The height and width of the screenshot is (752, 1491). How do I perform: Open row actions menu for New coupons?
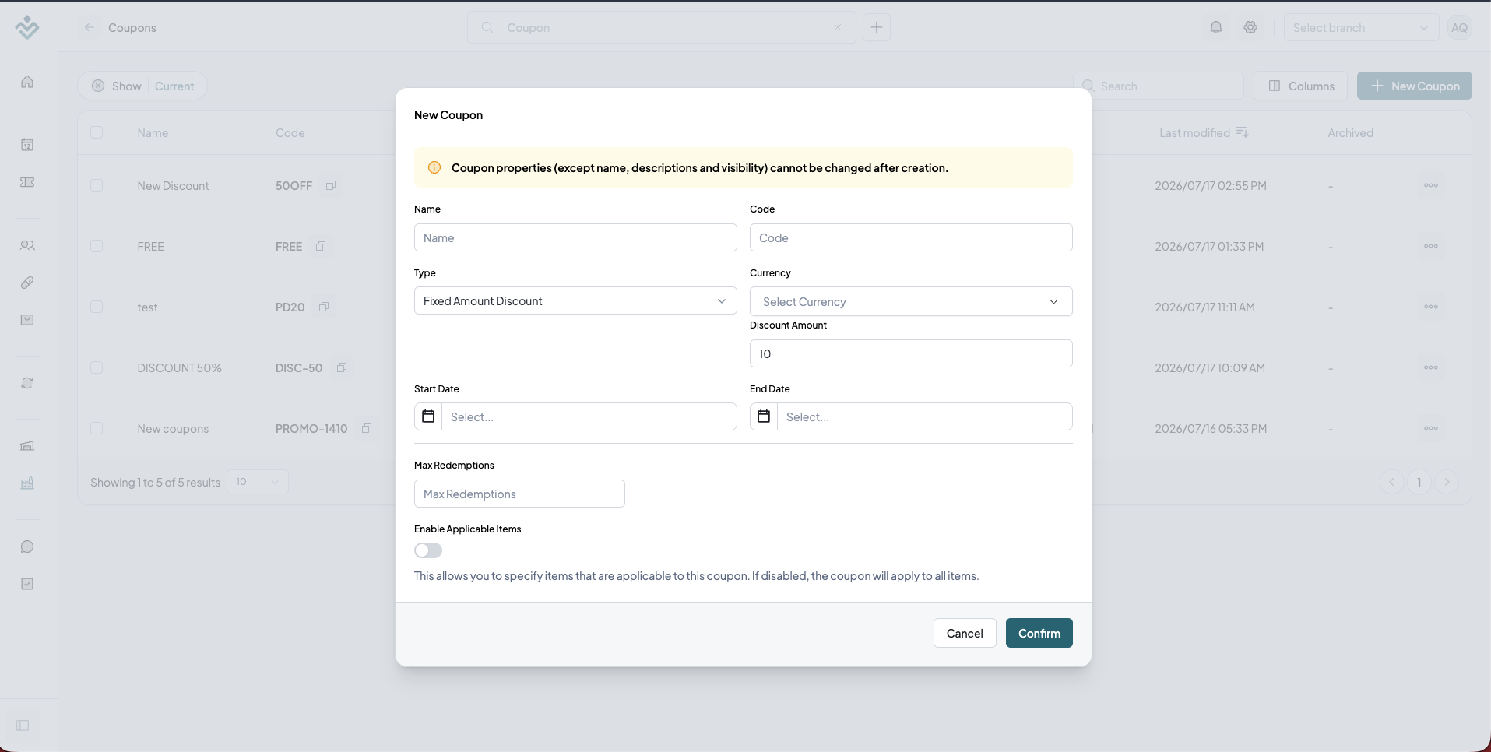pos(1431,428)
